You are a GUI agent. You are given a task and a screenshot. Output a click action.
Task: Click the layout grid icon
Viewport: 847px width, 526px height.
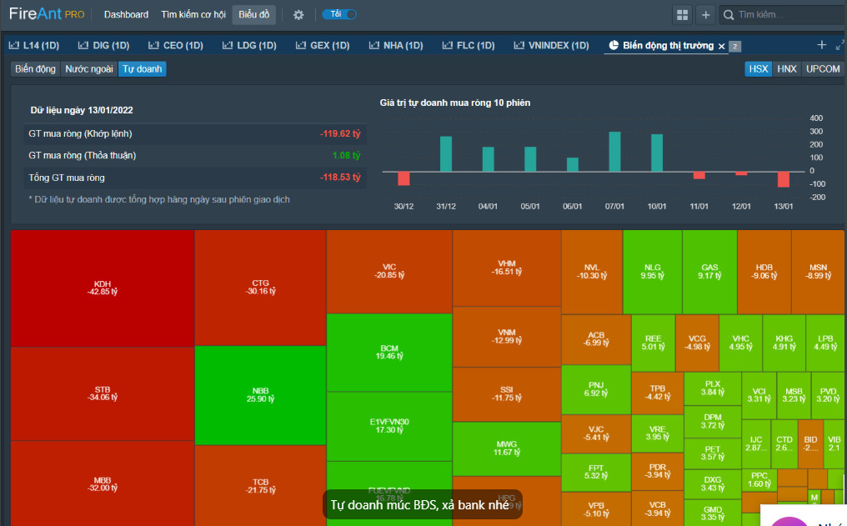pyautogui.click(x=683, y=15)
